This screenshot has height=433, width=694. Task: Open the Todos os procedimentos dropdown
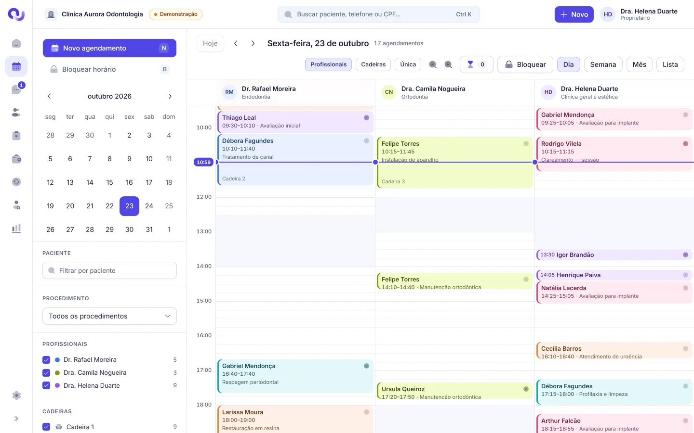point(109,316)
